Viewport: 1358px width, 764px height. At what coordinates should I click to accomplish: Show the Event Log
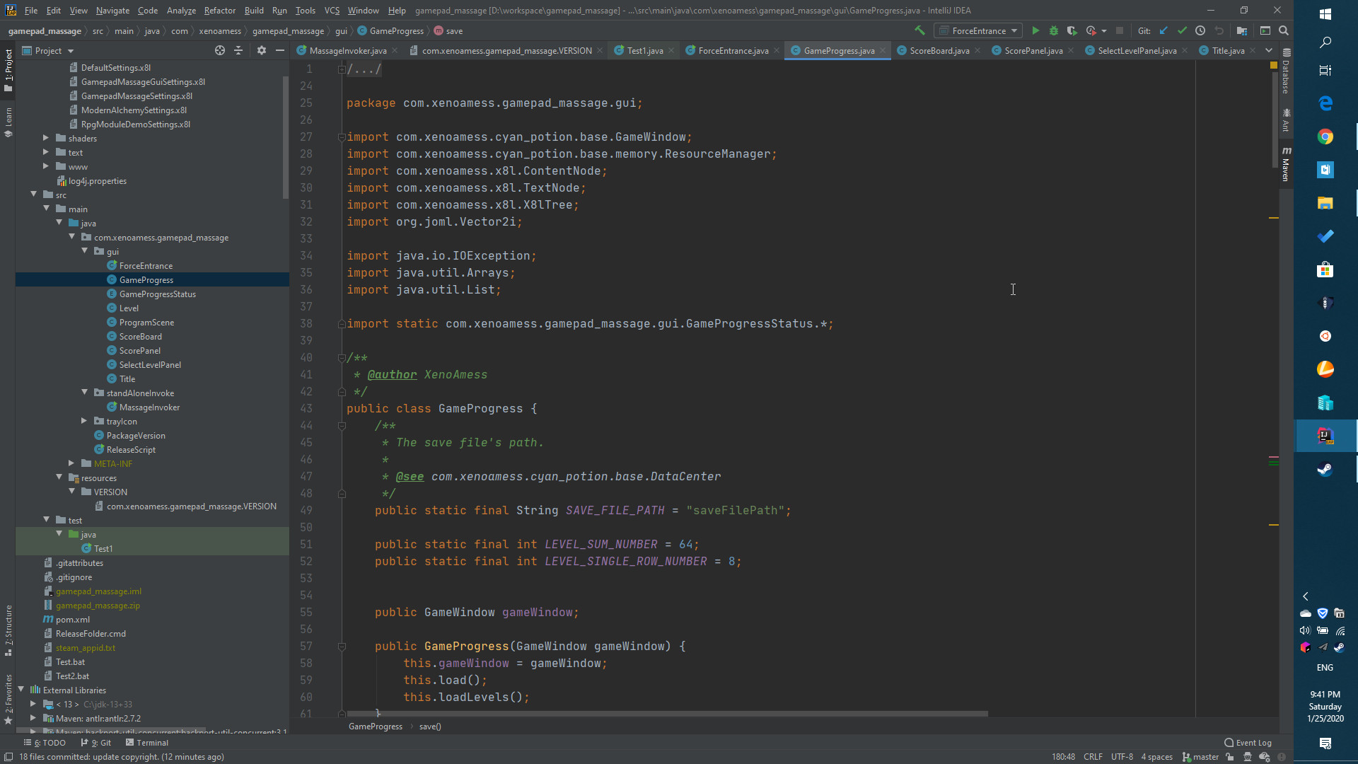pos(1248,743)
